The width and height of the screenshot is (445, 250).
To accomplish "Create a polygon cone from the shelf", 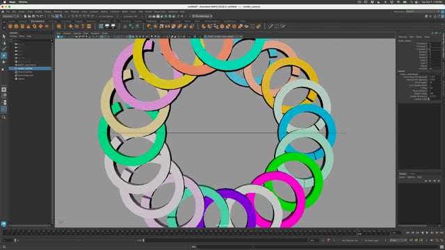I will pyautogui.click(x=29, y=26).
